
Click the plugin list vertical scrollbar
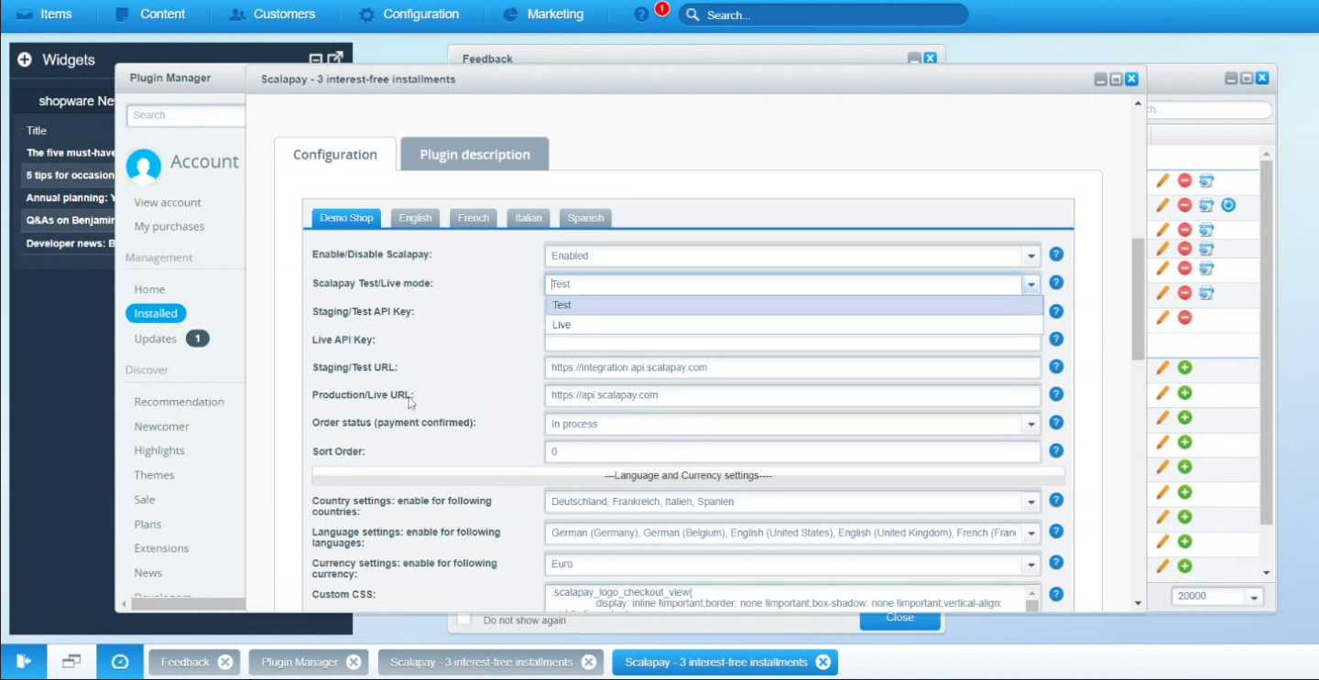click(x=1267, y=343)
